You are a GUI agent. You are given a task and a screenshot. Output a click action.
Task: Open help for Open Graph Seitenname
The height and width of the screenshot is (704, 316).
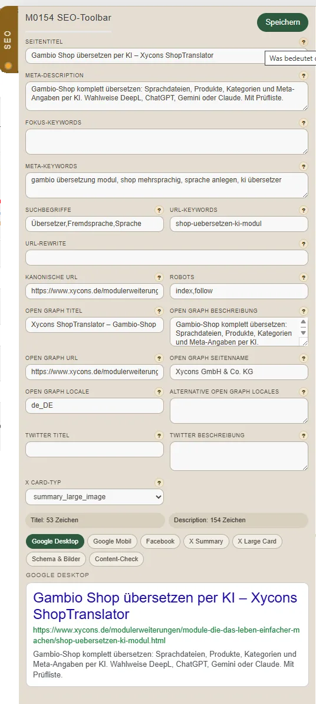tap(304, 358)
